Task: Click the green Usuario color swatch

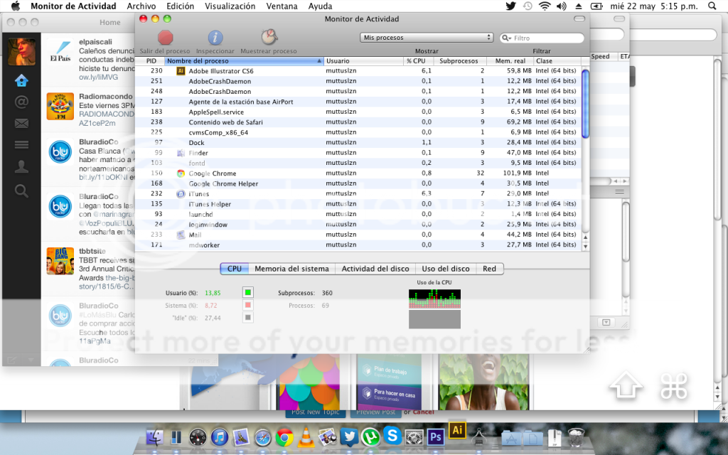Action: pos(248,292)
